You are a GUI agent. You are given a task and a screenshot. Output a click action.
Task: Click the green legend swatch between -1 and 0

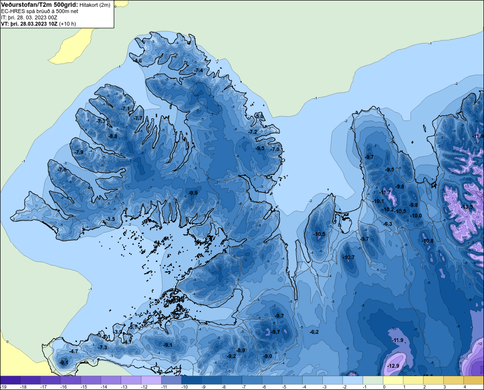373,380
